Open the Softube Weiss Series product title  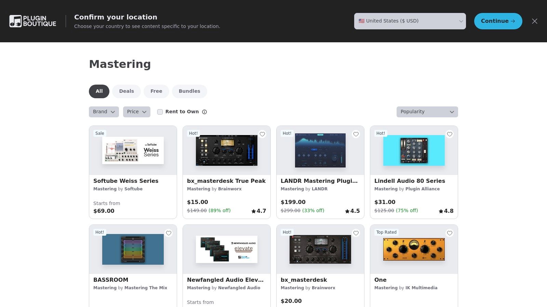tap(126, 181)
